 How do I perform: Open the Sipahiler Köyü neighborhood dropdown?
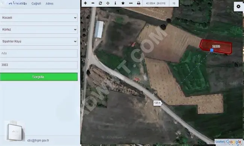pos(39,41)
